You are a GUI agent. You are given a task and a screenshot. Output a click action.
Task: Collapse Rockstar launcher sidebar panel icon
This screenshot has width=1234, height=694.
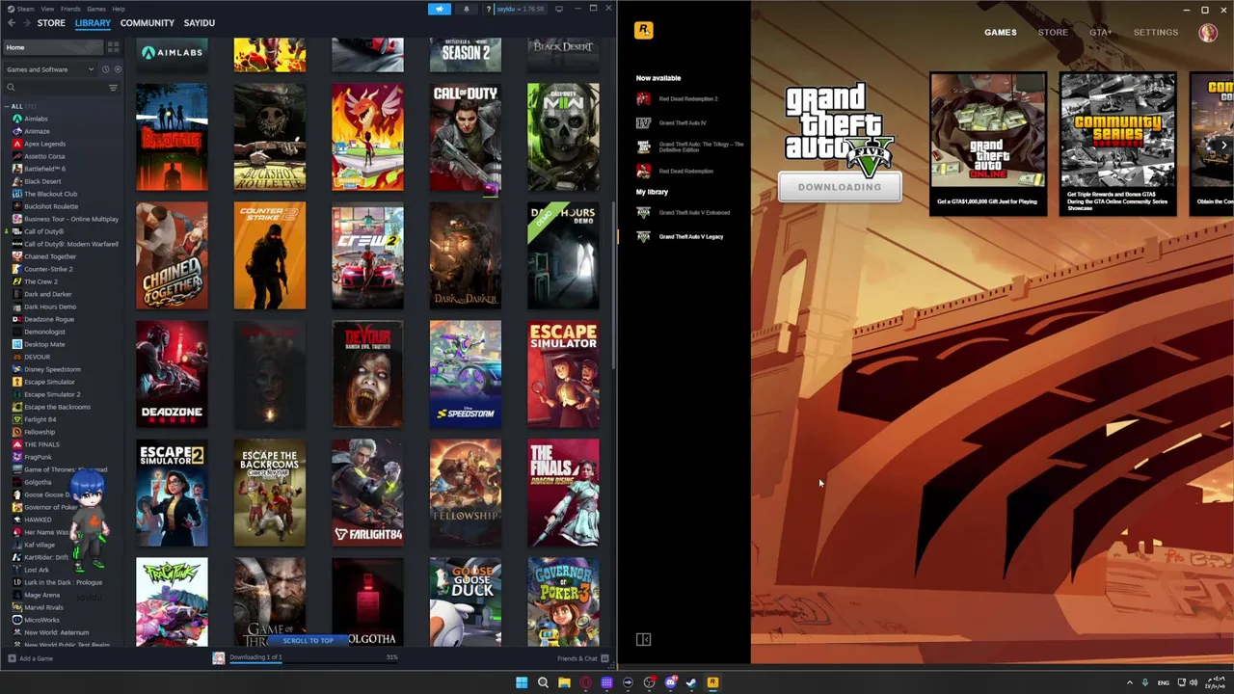pyautogui.click(x=644, y=639)
